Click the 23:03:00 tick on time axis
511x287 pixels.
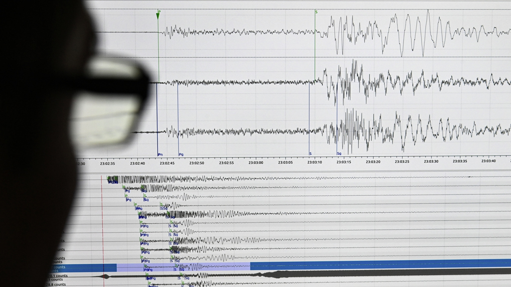pyautogui.click(x=256, y=162)
